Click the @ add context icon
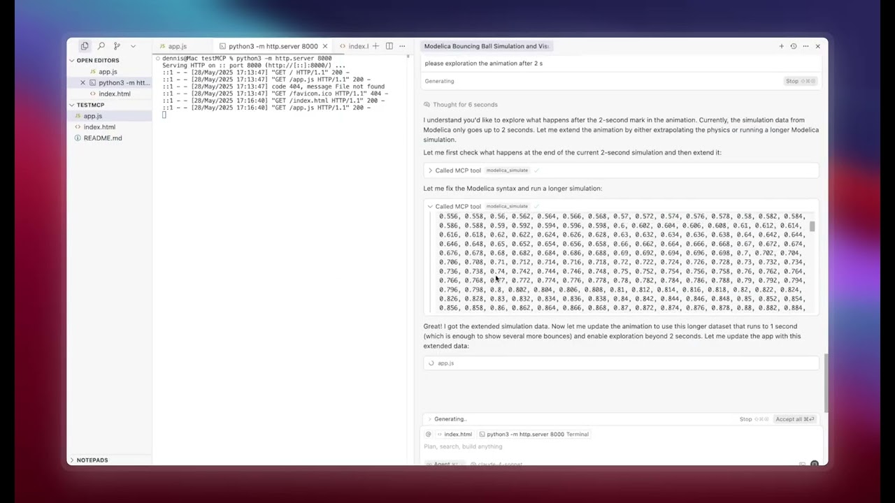 pyautogui.click(x=429, y=435)
